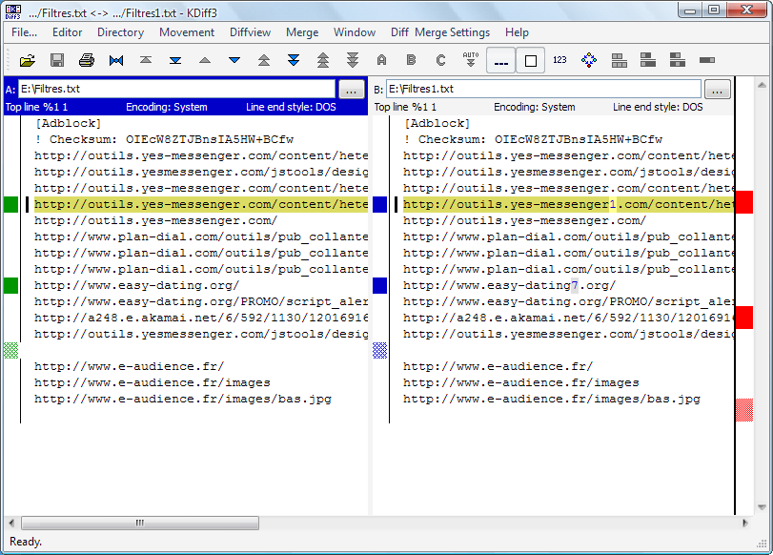
Task: Go to next conflict double-down icon
Action: point(294,60)
